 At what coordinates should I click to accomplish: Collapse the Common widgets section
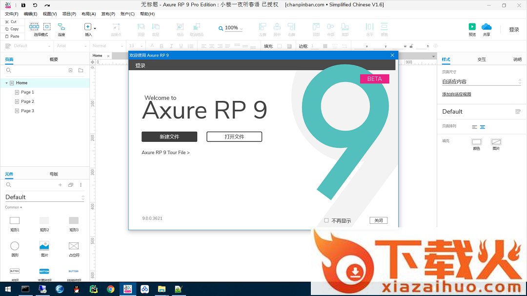[x=14, y=207]
